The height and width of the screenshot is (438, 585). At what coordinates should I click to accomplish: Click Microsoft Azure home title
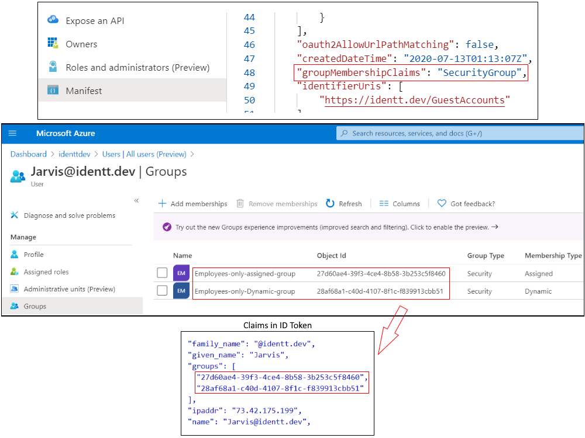tap(66, 133)
